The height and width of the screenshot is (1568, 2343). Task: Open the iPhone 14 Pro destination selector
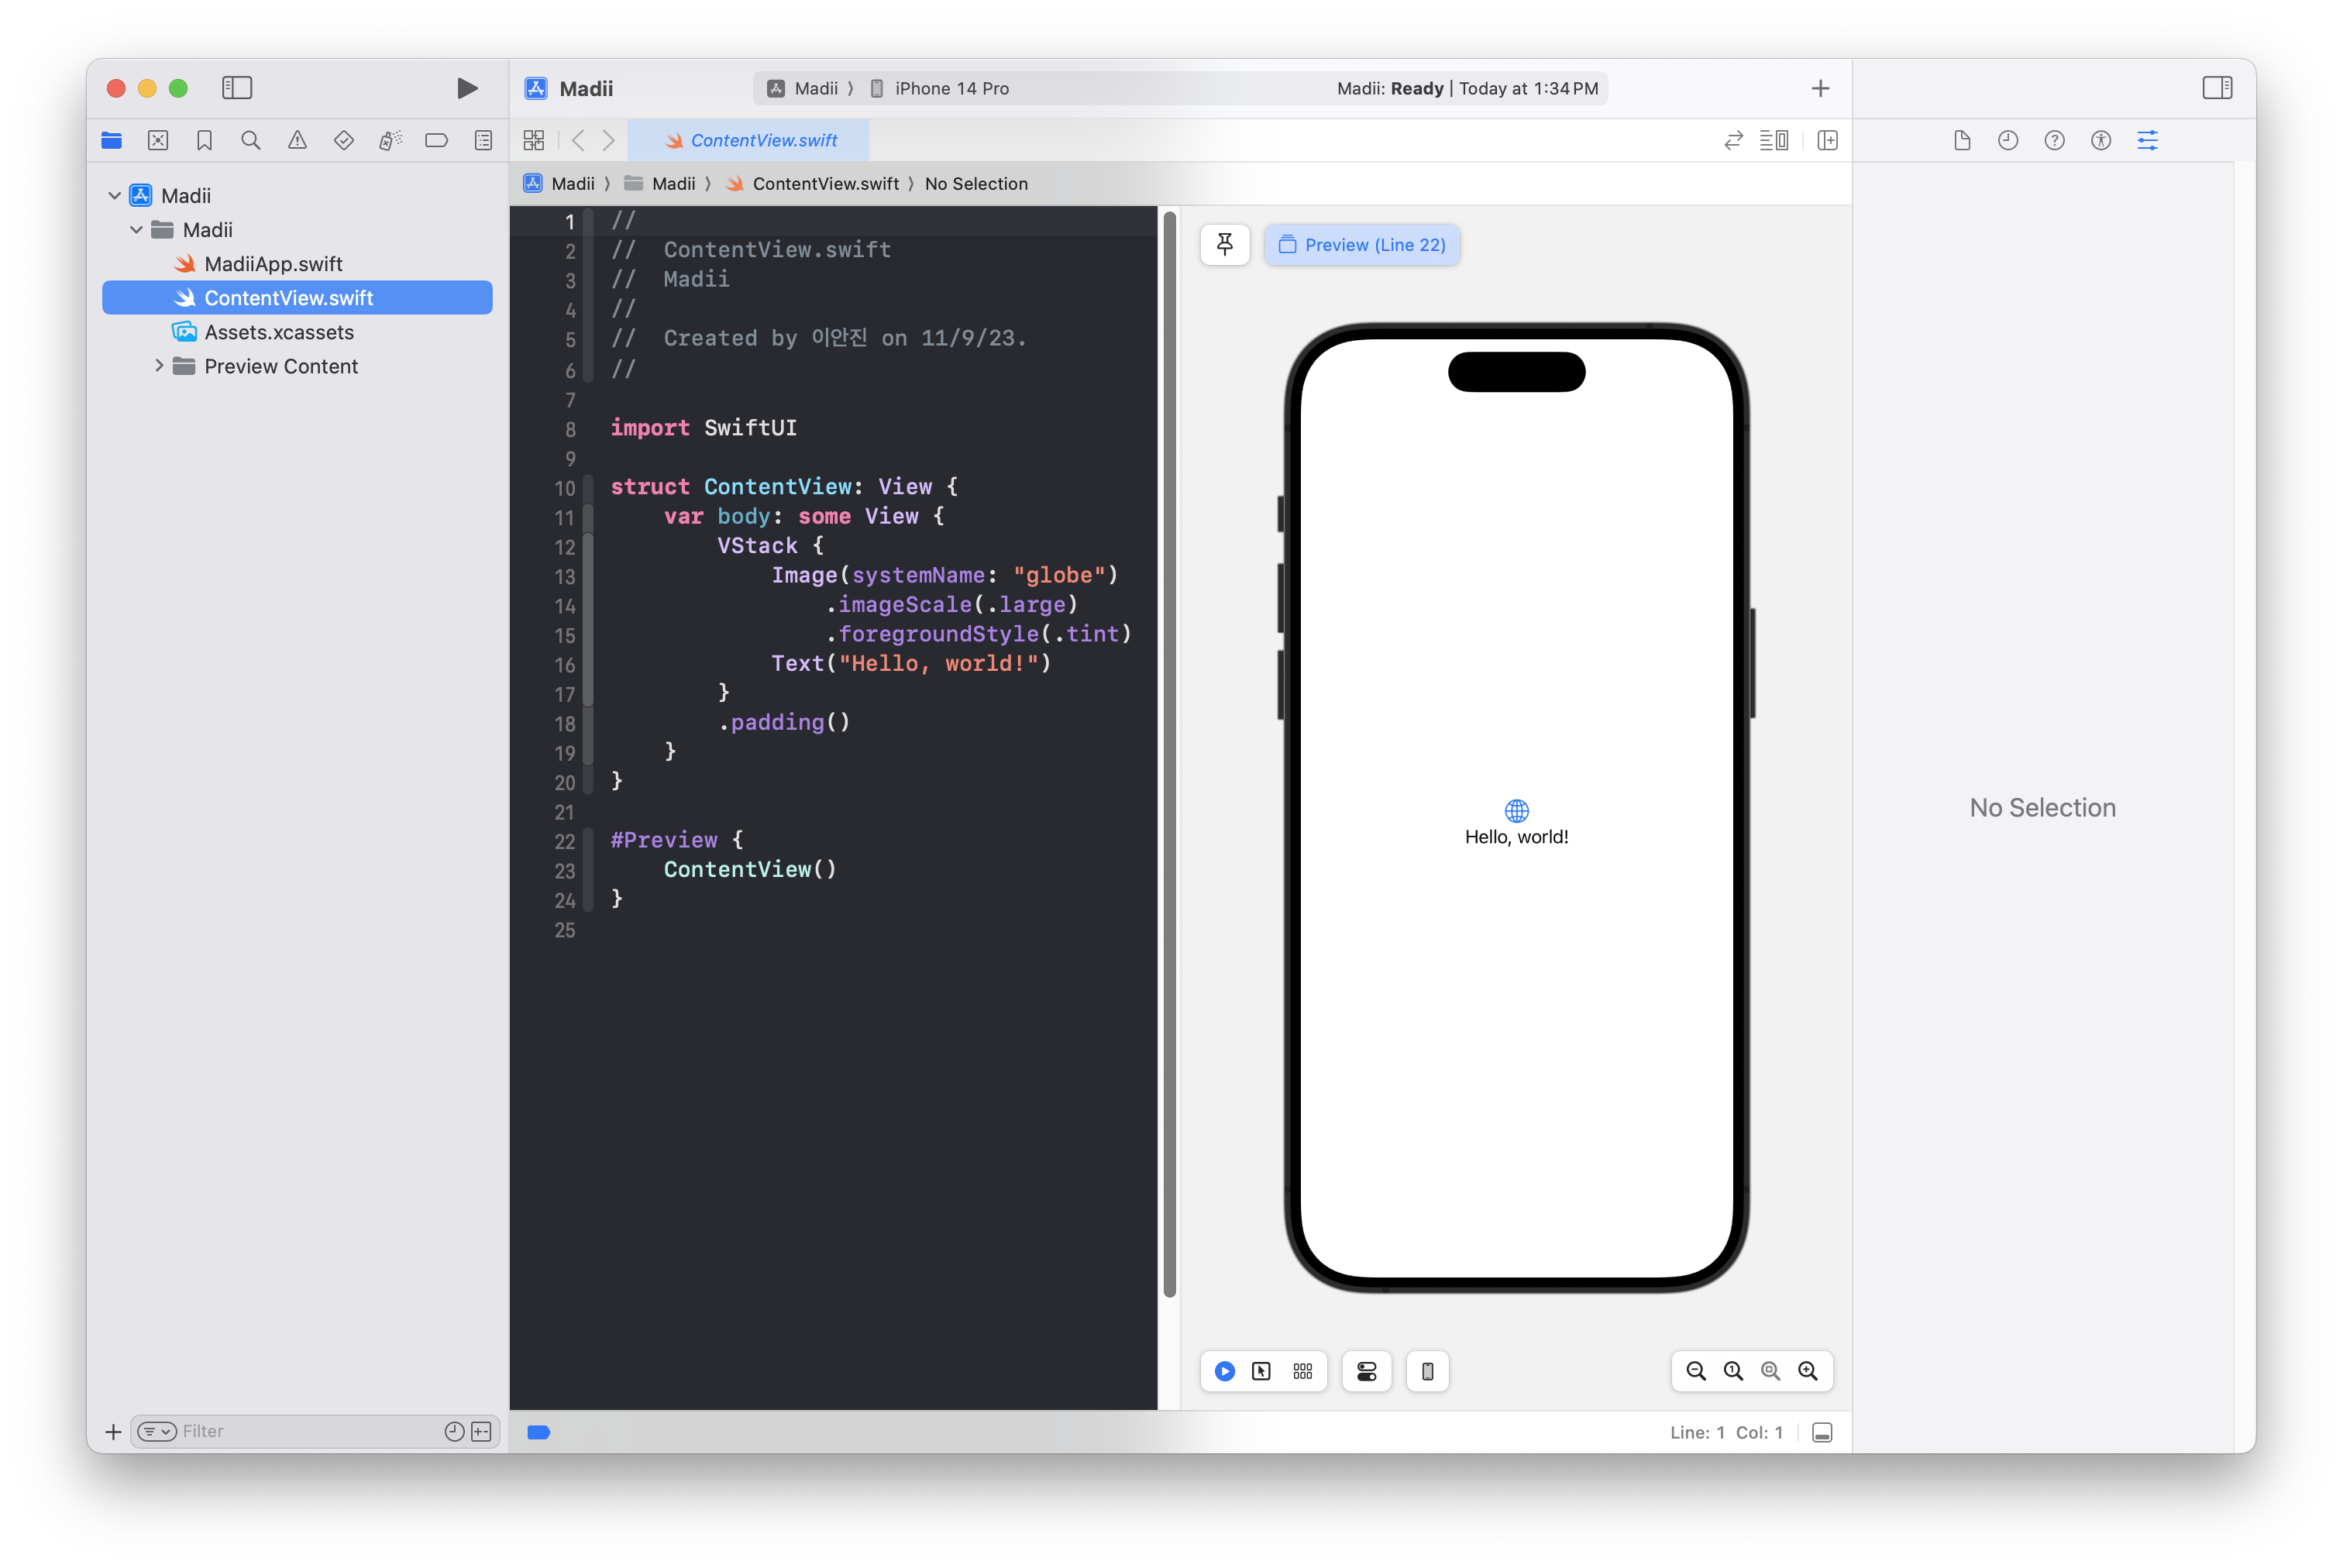[950, 88]
